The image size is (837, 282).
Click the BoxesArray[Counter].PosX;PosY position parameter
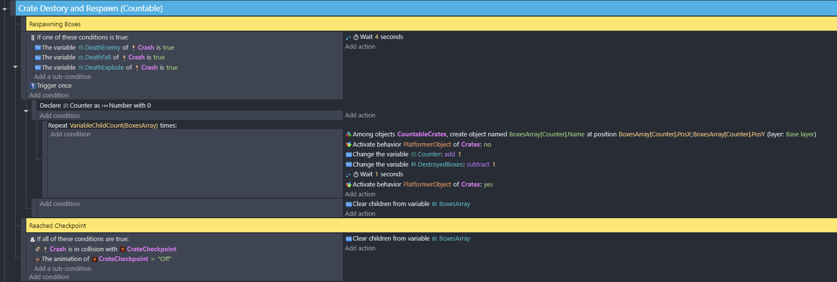click(691, 134)
